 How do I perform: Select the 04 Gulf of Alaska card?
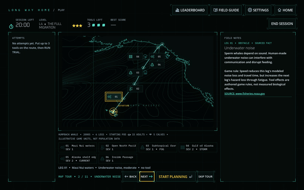point(198,147)
